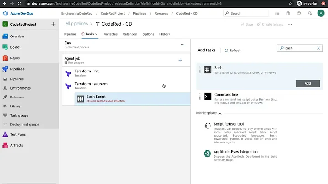
Task: Switch to the Options tab
Action: [x=148, y=34]
